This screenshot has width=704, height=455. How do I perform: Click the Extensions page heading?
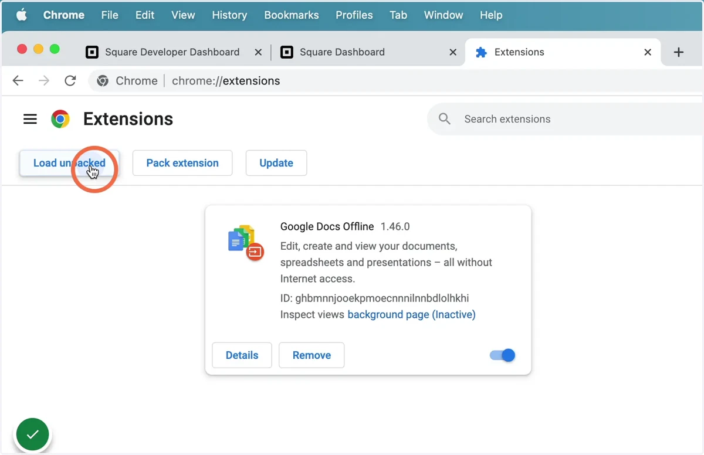point(128,119)
